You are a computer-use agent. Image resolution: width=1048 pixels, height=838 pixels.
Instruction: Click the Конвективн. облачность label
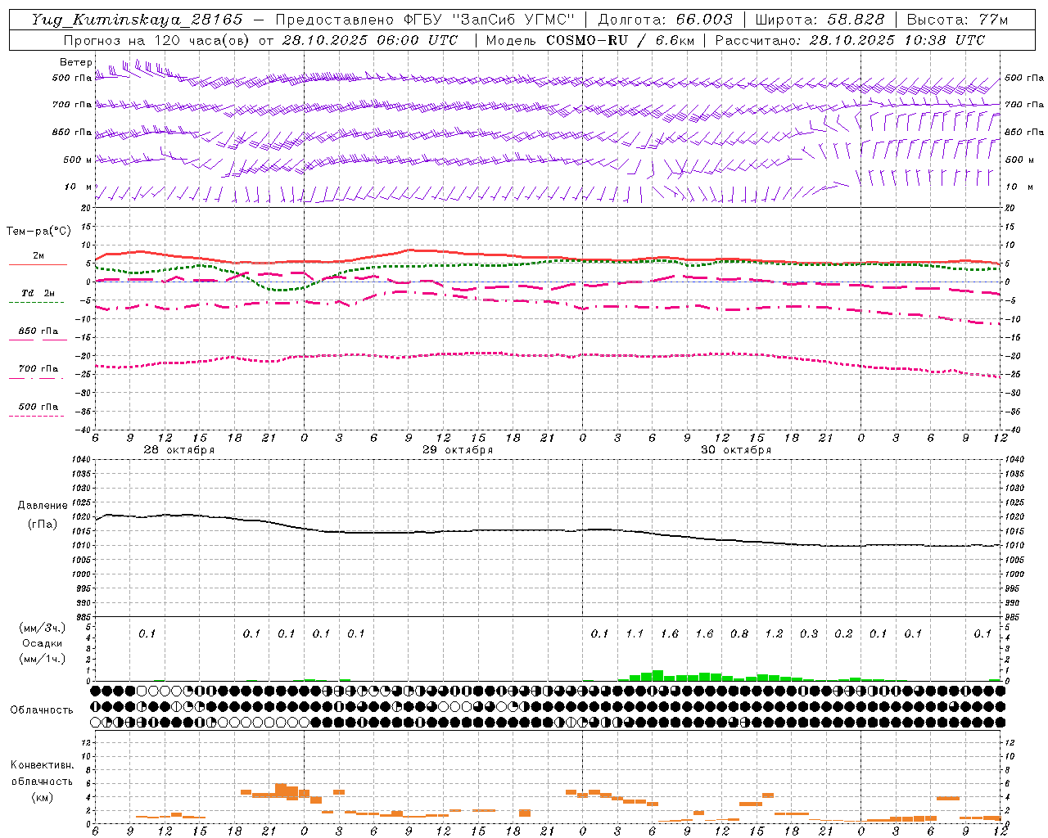(42, 773)
